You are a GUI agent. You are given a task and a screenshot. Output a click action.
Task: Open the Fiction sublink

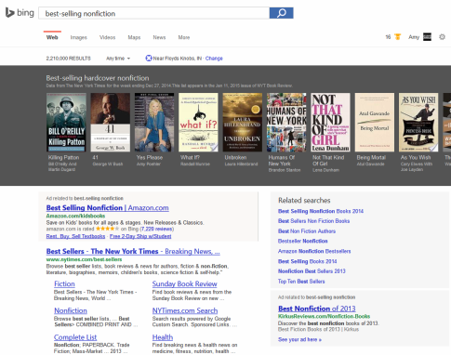64,284
